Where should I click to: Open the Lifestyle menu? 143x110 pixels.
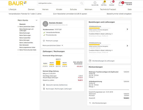tap(12, 9)
